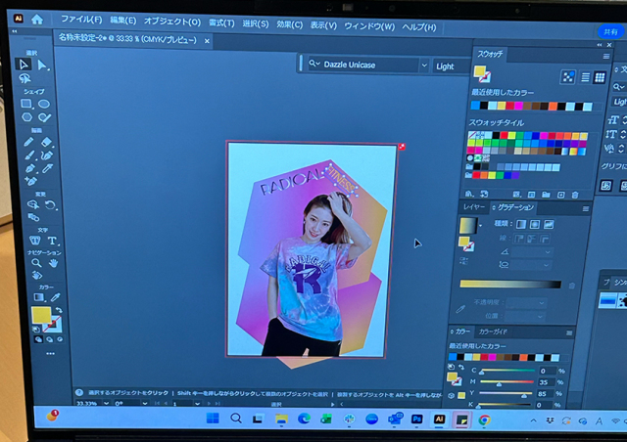This screenshot has height=442, width=627.
Task: Select the Direct Selection tool
Action: coord(42,66)
